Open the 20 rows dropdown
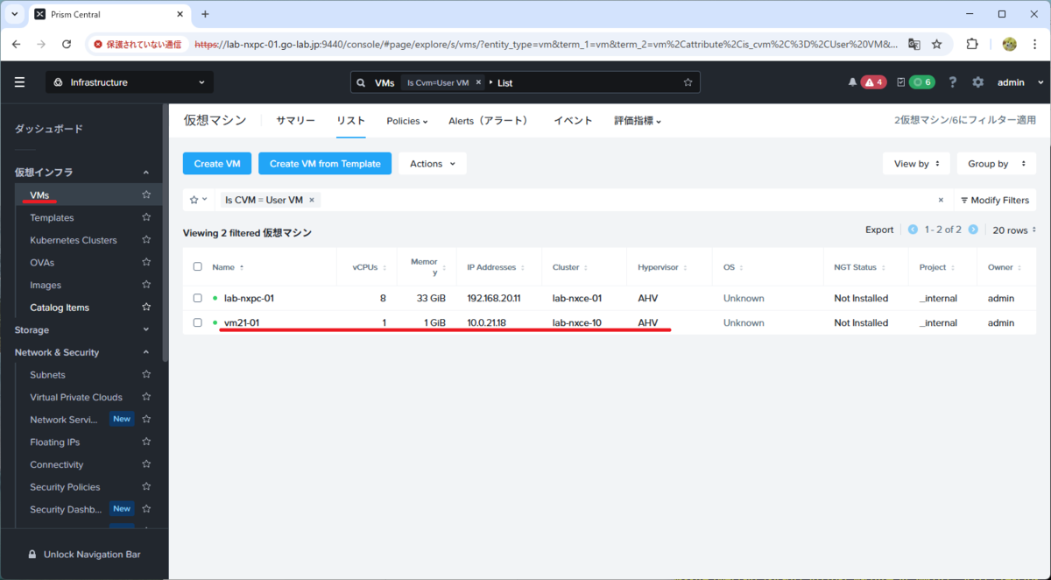Screen dimensions: 1051x580 pos(1014,230)
